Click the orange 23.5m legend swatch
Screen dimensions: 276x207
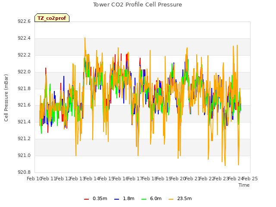[x=171, y=199]
